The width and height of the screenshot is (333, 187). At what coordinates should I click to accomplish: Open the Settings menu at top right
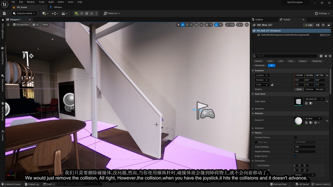click(x=322, y=13)
